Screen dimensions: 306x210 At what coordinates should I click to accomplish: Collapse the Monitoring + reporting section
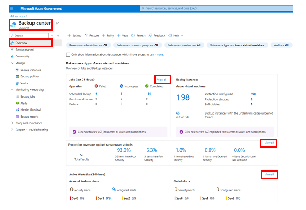pos(12,89)
